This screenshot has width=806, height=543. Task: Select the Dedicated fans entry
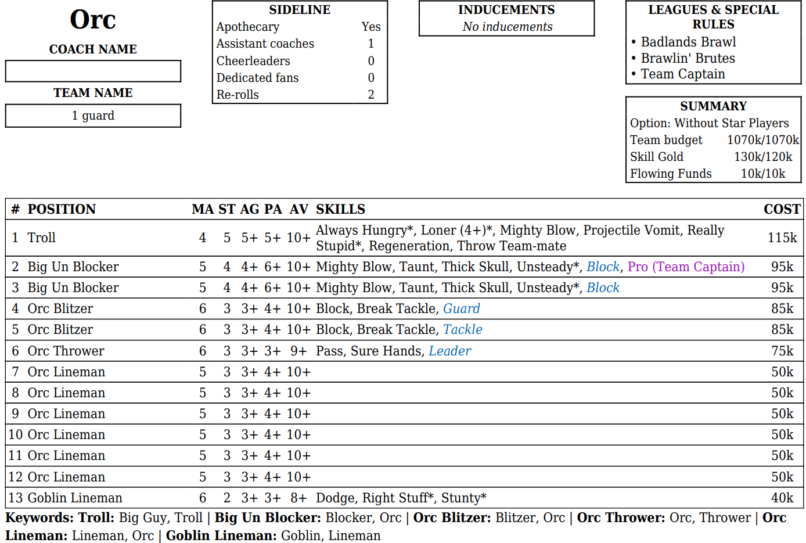[x=258, y=78]
